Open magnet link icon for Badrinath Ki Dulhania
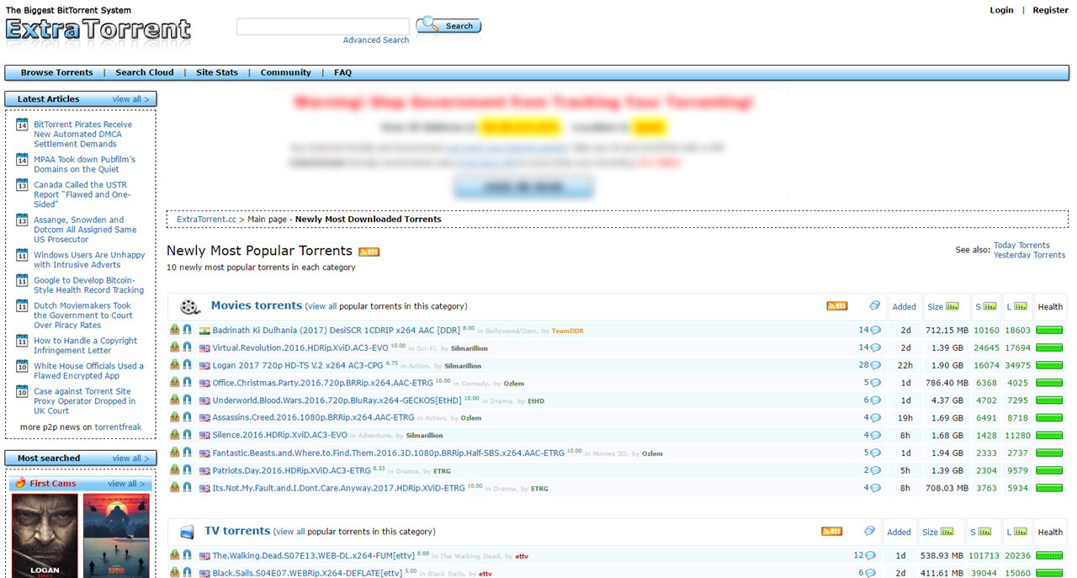The width and height of the screenshot is (1077, 578). pos(187,330)
